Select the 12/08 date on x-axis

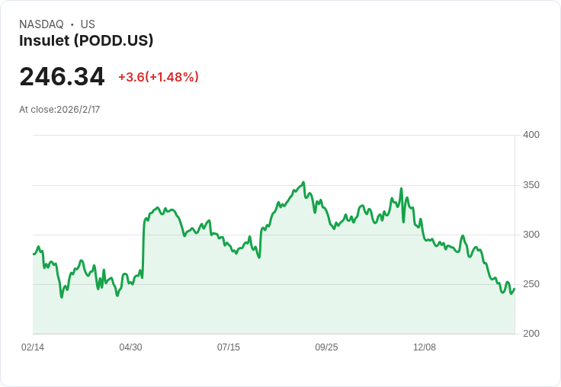click(x=425, y=347)
